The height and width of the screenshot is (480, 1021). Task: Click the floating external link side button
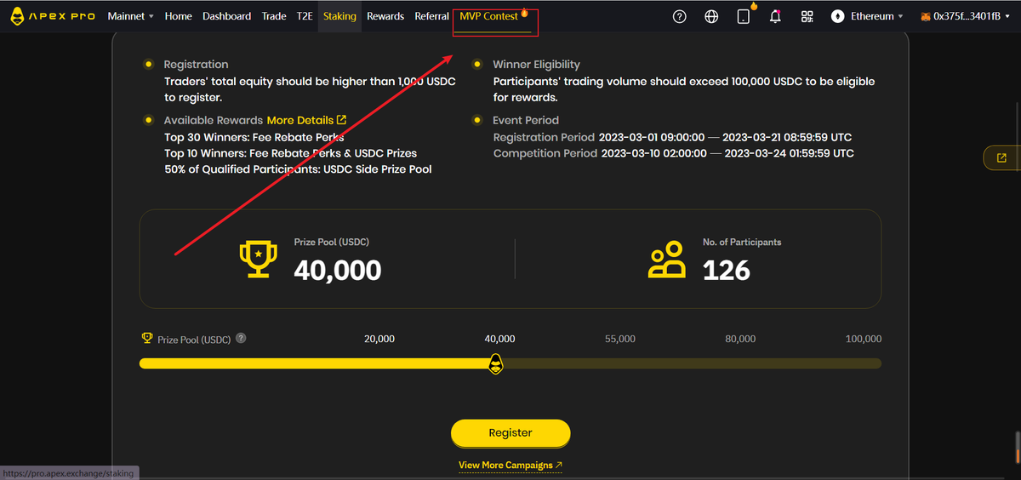pyautogui.click(x=1001, y=157)
